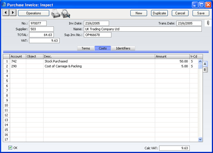
Task: Maximize the Purchase Invoice window
Action: pos(201,5)
